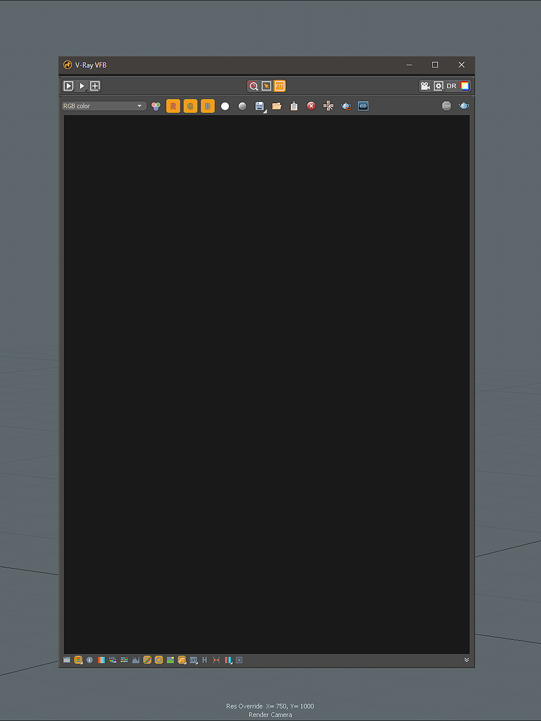Viewport: 541px width, 721px height.
Task: Click the plus-in-square add render icon
Action: coord(95,86)
